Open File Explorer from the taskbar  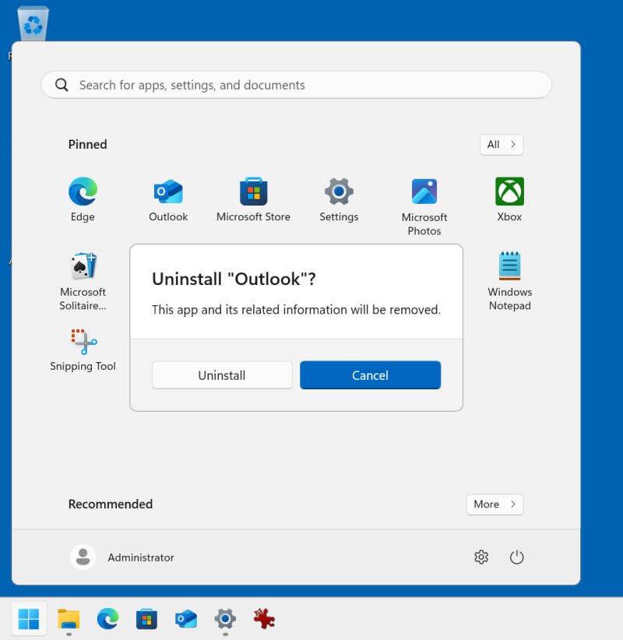point(69,619)
